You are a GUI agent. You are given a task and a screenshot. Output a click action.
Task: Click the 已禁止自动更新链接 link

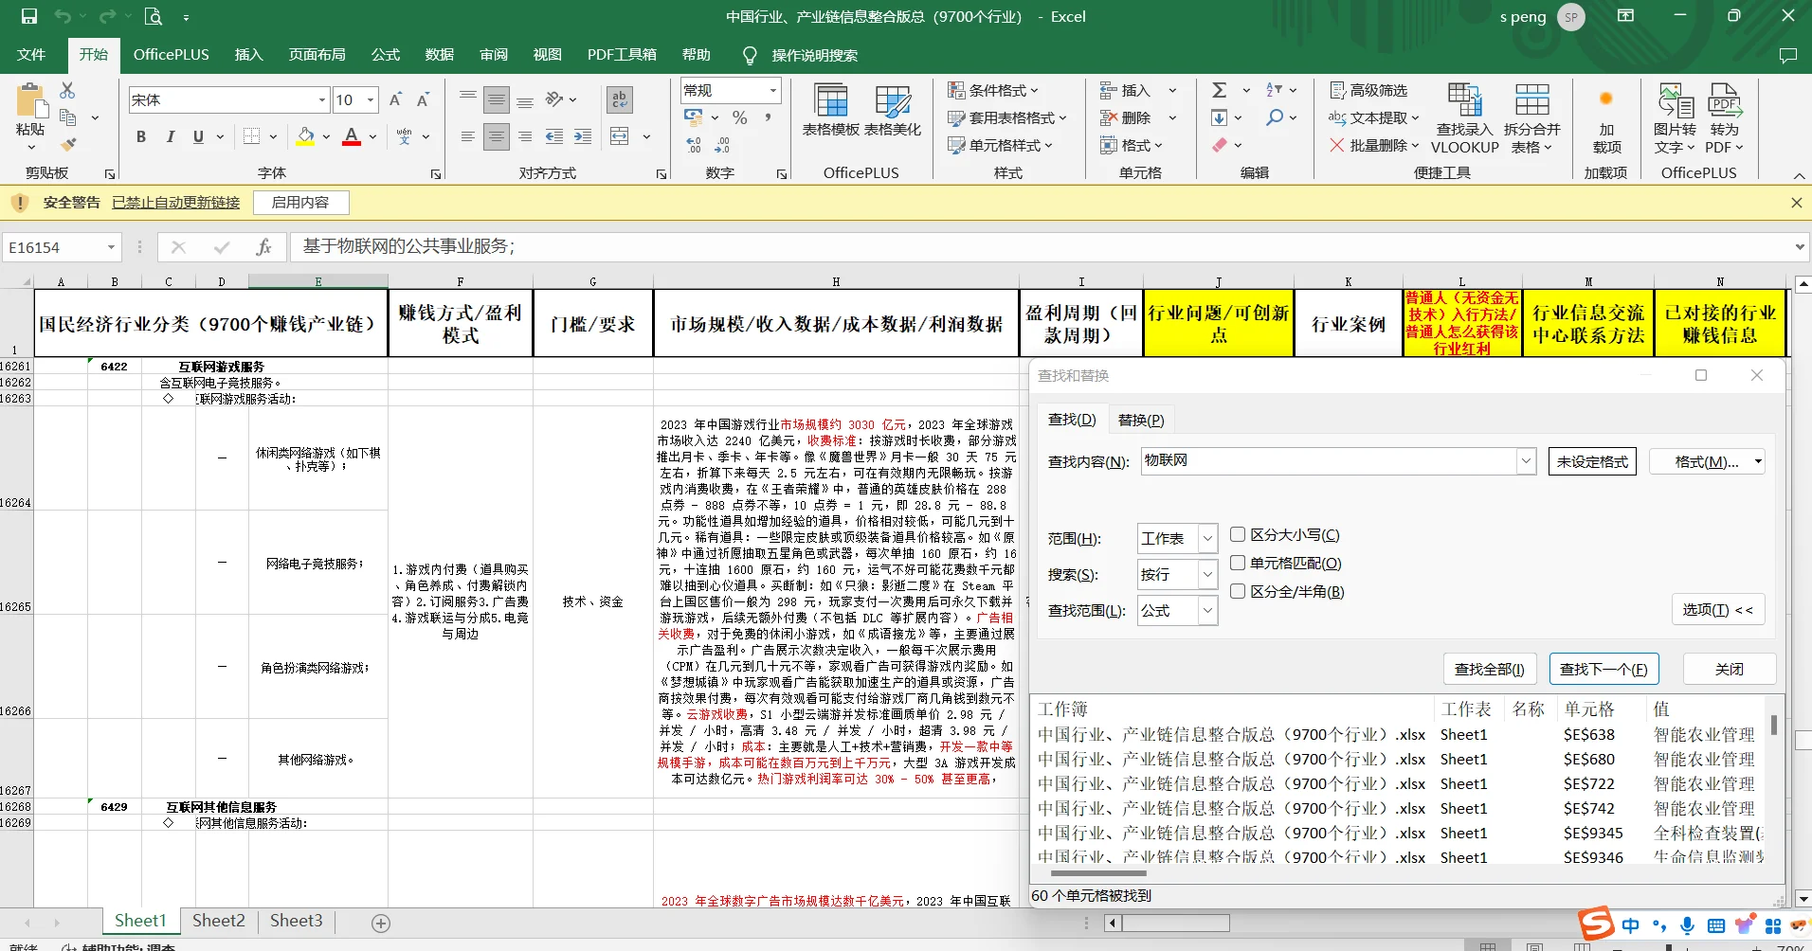coord(176,203)
